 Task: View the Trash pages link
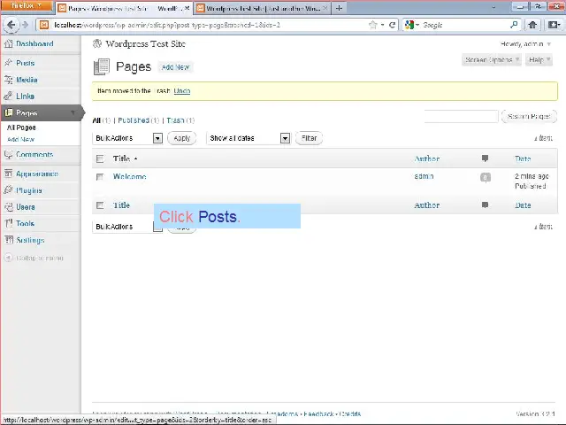pos(175,120)
